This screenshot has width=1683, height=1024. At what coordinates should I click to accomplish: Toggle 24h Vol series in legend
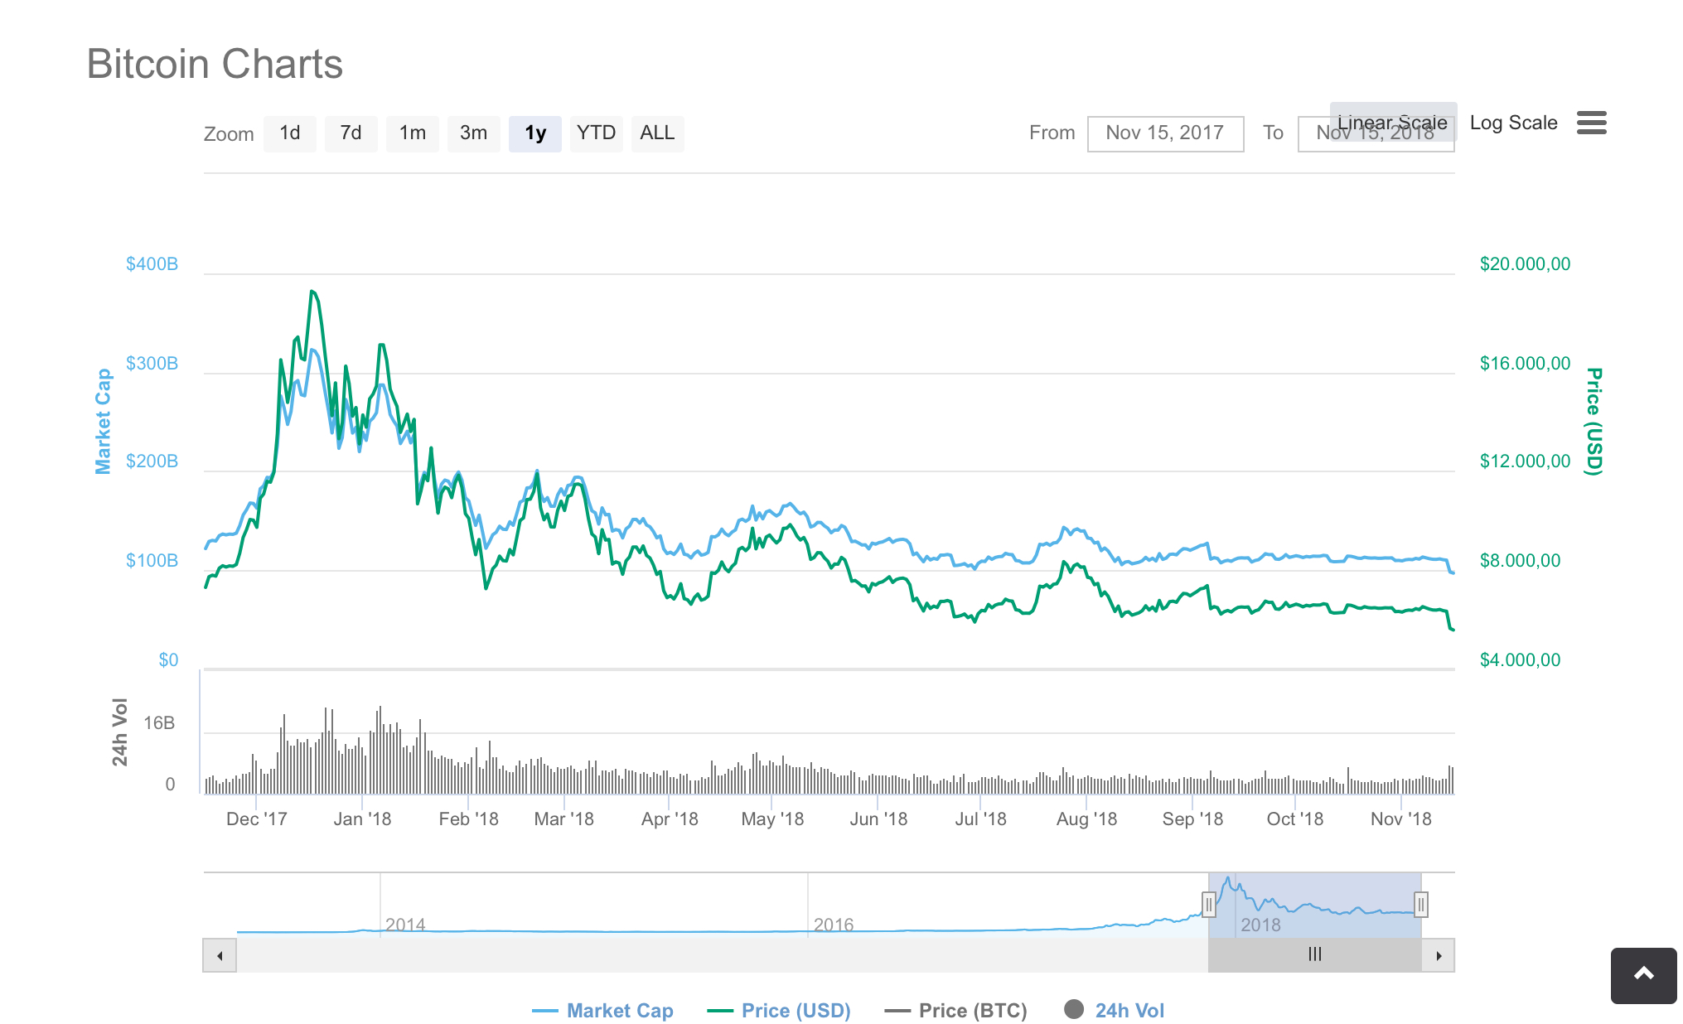1115,1011
